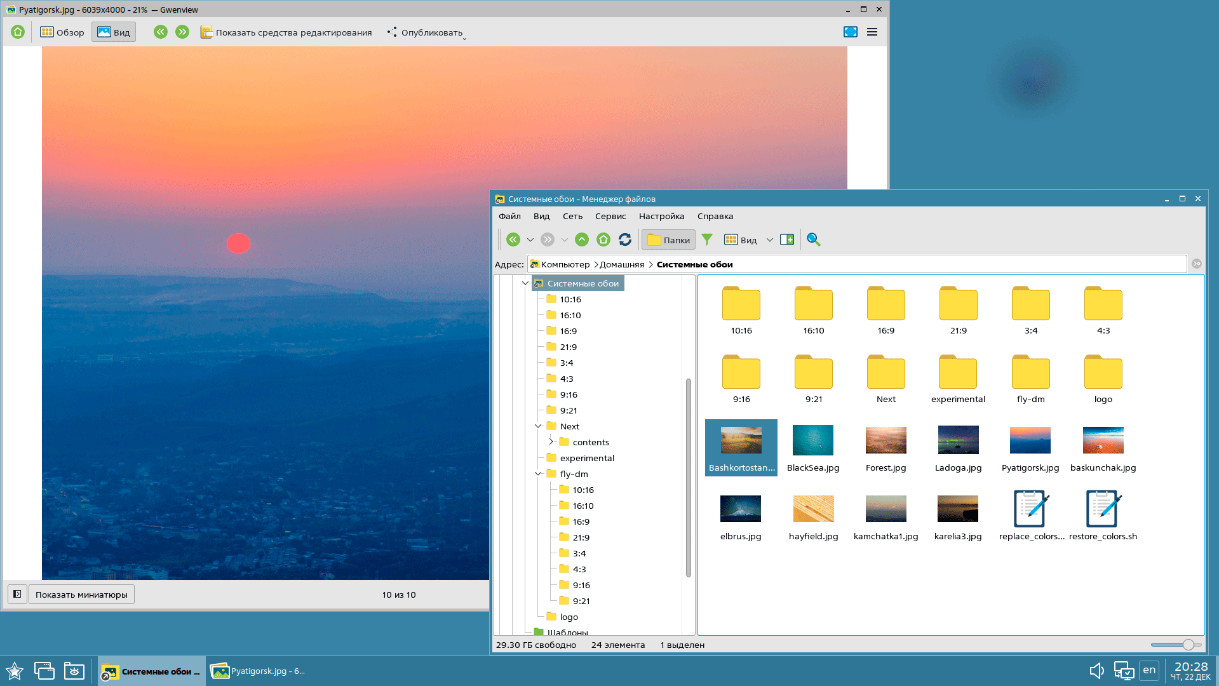The height and width of the screenshot is (686, 1219).
Task: Refresh the file manager folder view
Action: coord(625,239)
